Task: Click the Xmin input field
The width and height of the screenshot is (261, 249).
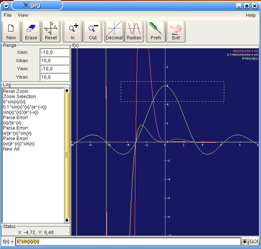Action: point(55,52)
